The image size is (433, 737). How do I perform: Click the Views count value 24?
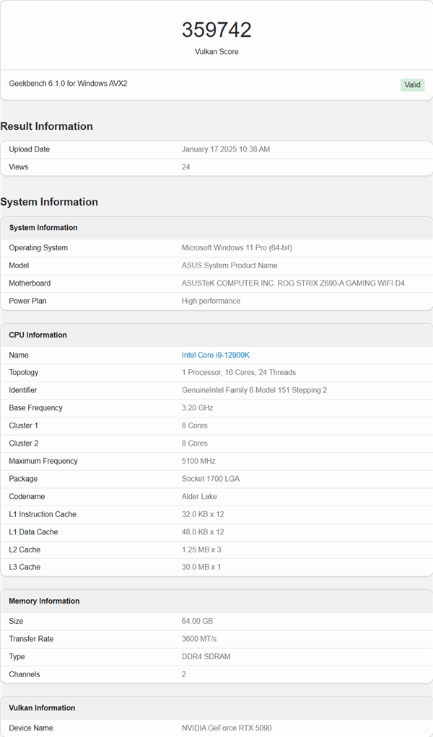pyautogui.click(x=186, y=167)
